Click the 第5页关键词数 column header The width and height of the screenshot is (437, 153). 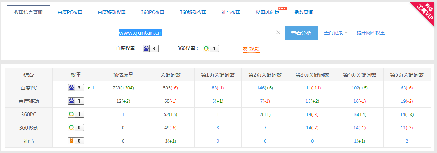[x=407, y=75]
